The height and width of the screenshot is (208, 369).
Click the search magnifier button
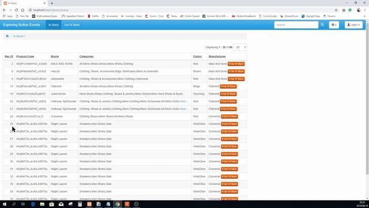pyautogui.click(x=322, y=25)
